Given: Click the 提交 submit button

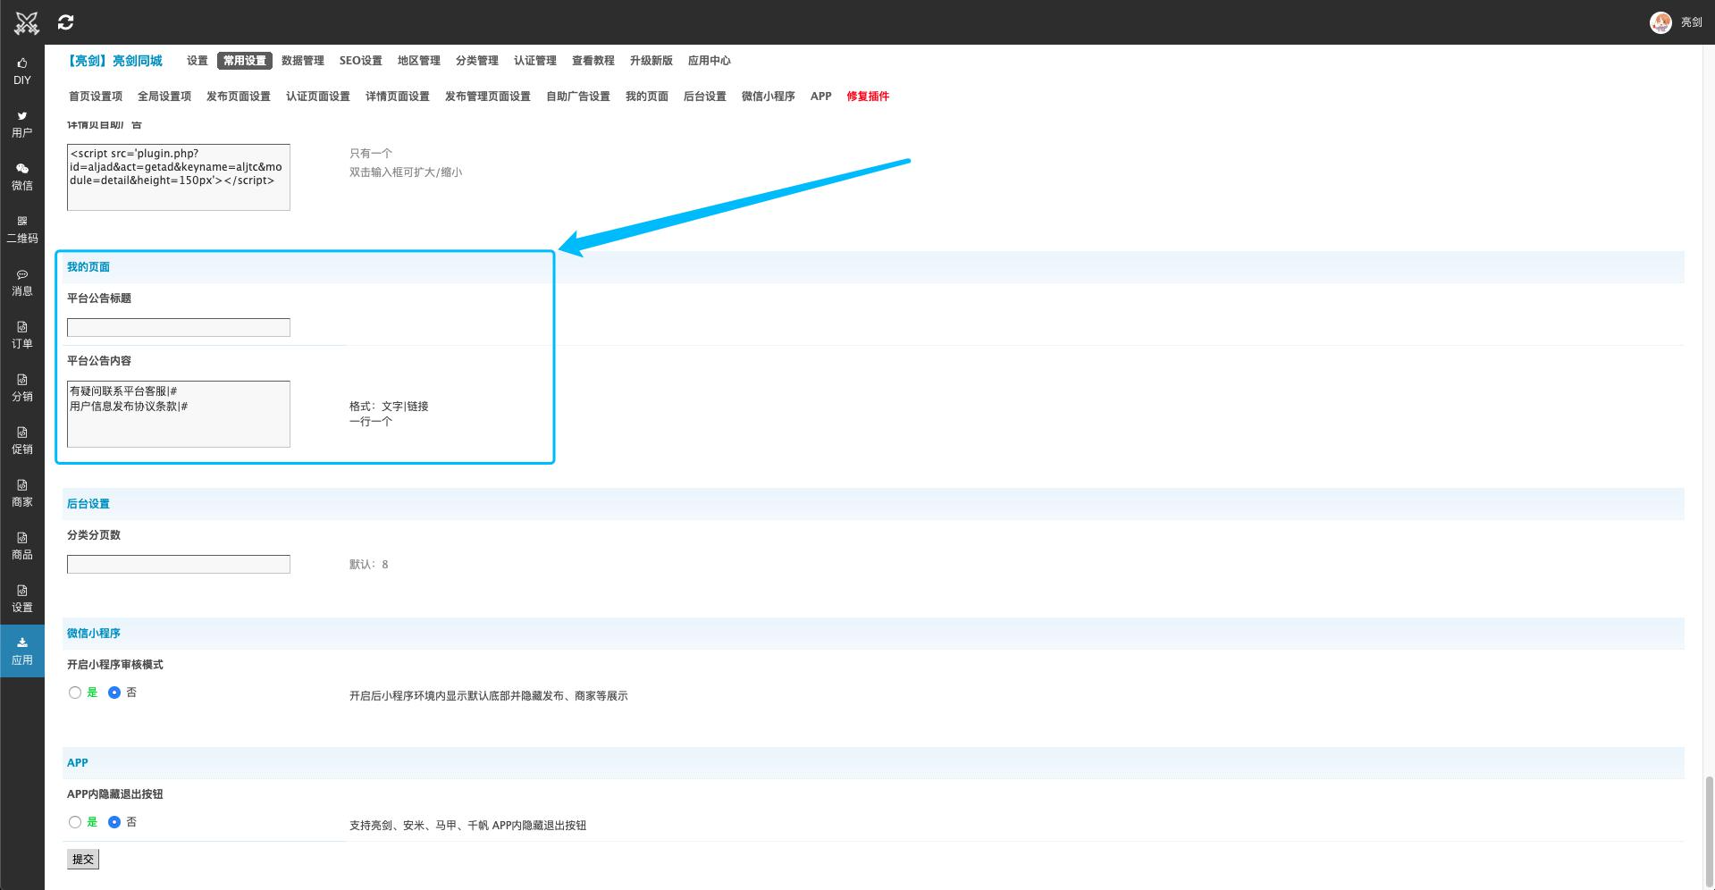Looking at the screenshot, I should tap(83, 860).
